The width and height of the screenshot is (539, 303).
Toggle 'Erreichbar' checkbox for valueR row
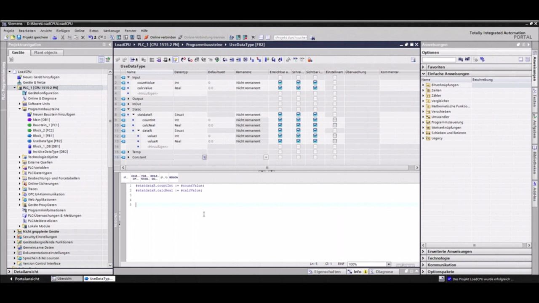(x=280, y=141)
